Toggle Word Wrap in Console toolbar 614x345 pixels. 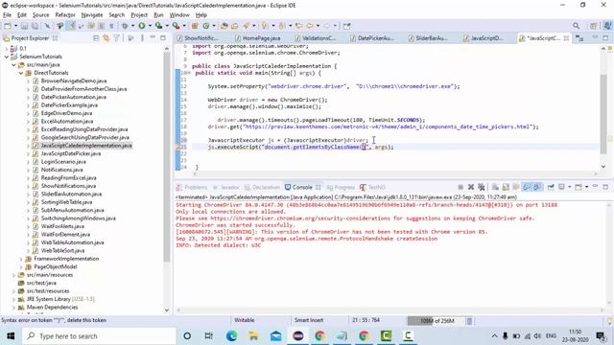(x=516, y=187)
